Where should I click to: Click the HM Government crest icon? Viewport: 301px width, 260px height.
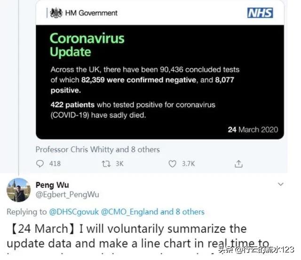(56, 13)
